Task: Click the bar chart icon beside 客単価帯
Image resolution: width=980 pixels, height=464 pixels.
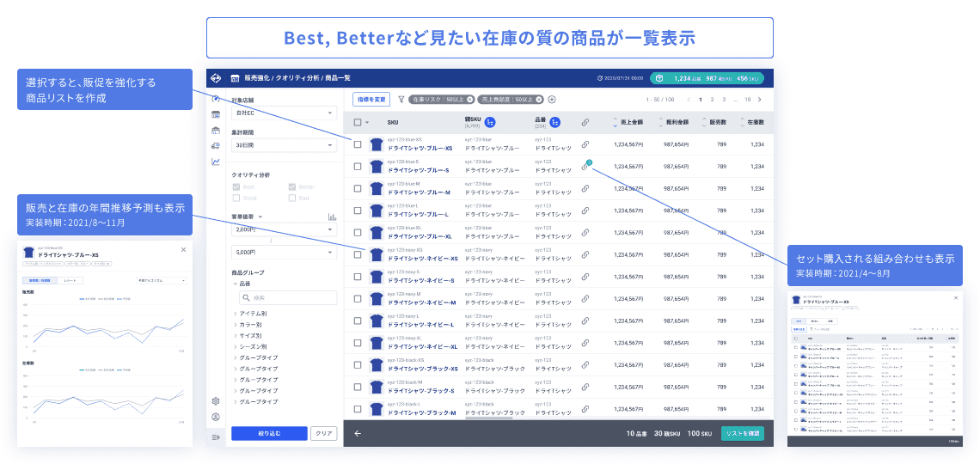Action: pos(332,217)
